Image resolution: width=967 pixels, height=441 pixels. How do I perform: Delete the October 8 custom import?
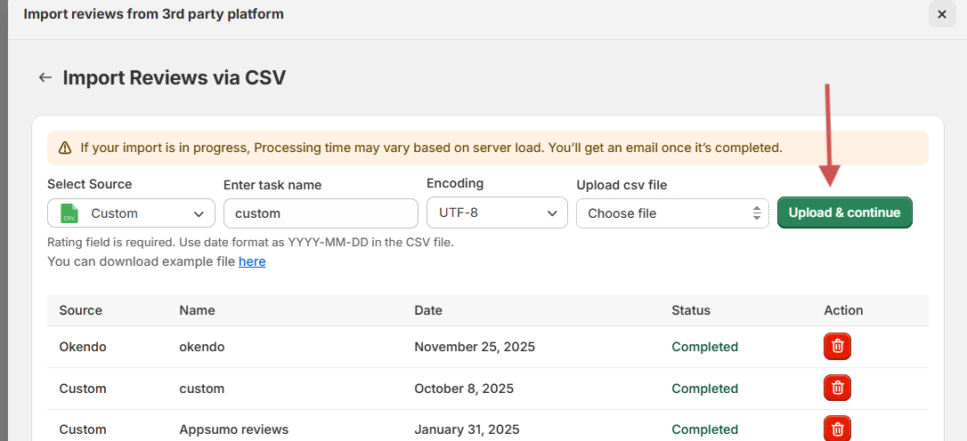[837, 388]
